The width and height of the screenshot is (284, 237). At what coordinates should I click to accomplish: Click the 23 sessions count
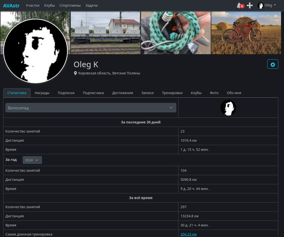(x=183, y=131)
